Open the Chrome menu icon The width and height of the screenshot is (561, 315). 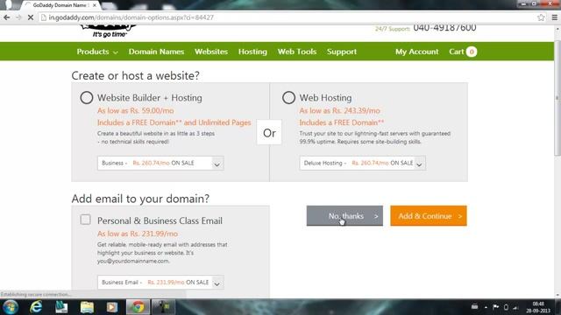pyautogui.click(x=555, y=17)
